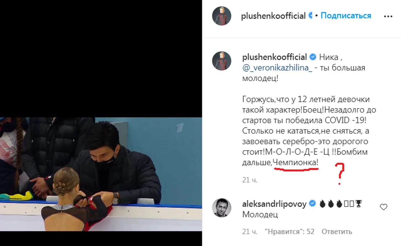Follow the account via Подписаться
Image resolution: width=401 pixels, height=246 pixels.
[x=346, y=16]
